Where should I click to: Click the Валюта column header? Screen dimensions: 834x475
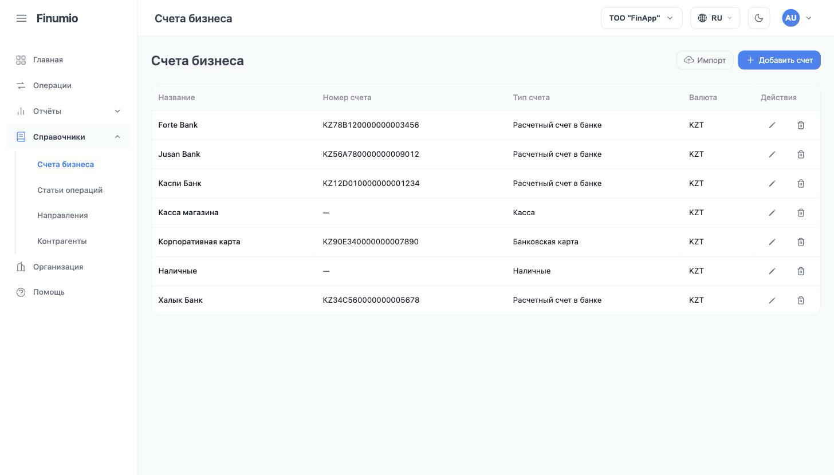pos(703,98)
